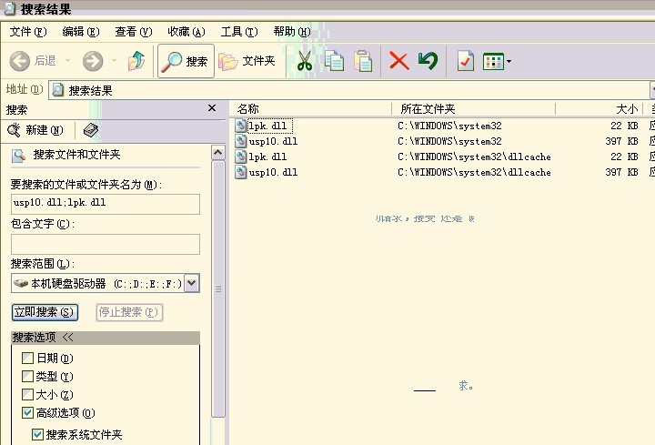Viewport: 655px width, 445px height.
Task: Click the Forward navigation arrow icon
Action: pos(93,61)
